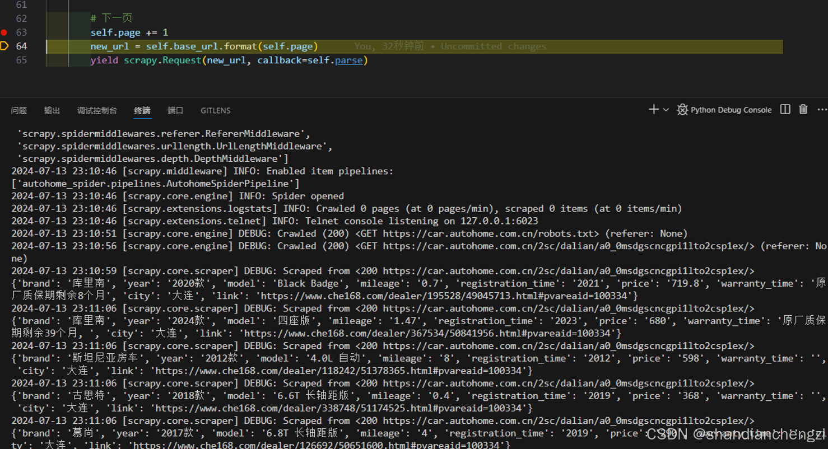Click the '# 下一页' comment text

(x=111, y=18)
